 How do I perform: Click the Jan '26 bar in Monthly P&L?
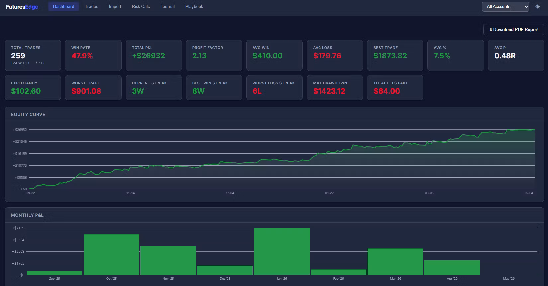pyautogui.click(x=282, y=251)
